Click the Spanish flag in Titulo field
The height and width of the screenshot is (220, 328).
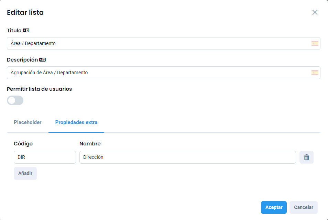315,44
